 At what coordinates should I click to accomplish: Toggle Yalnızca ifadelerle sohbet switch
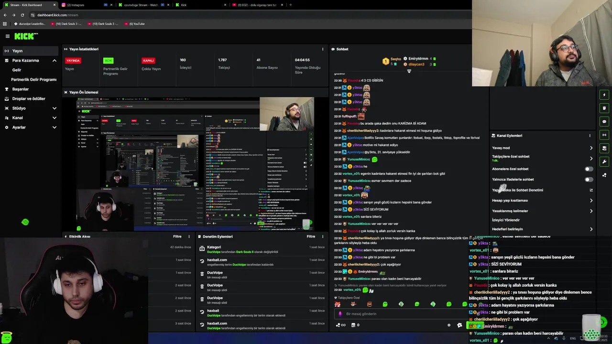click(589, 180)
